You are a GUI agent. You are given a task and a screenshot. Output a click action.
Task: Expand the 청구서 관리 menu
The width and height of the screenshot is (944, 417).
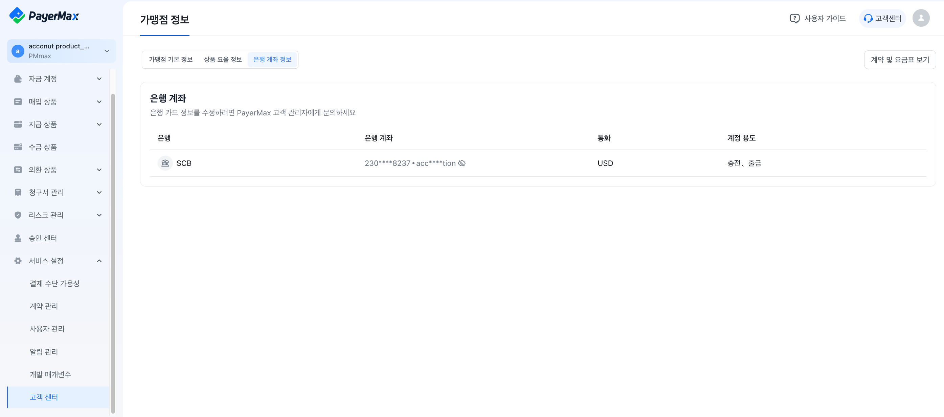click(x=99, y=192)
